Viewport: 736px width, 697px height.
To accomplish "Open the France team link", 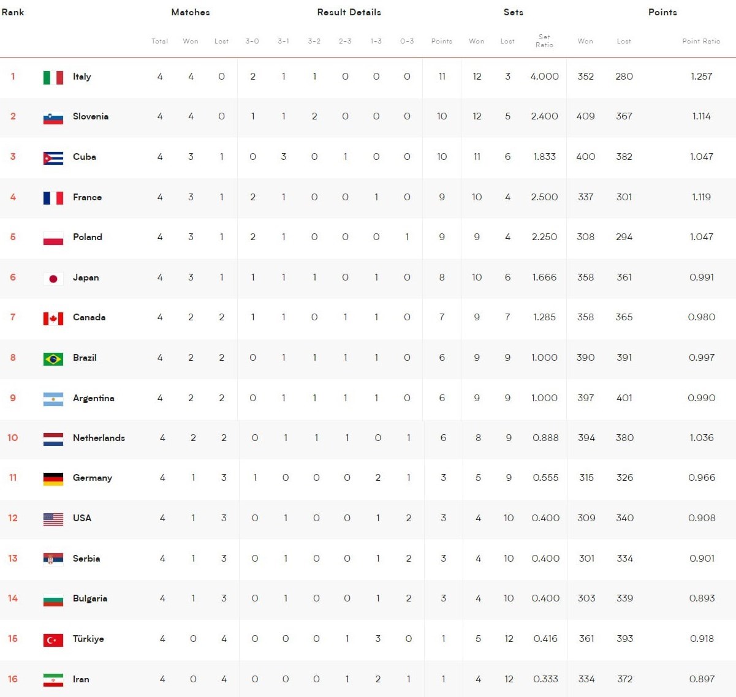I will (87, 197).
